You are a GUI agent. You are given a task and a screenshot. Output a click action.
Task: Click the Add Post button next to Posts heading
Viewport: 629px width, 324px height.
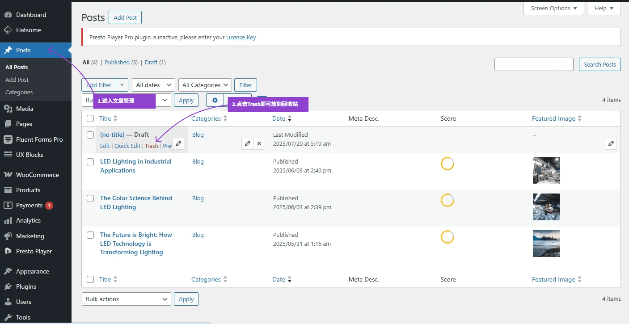pos(125,18)
